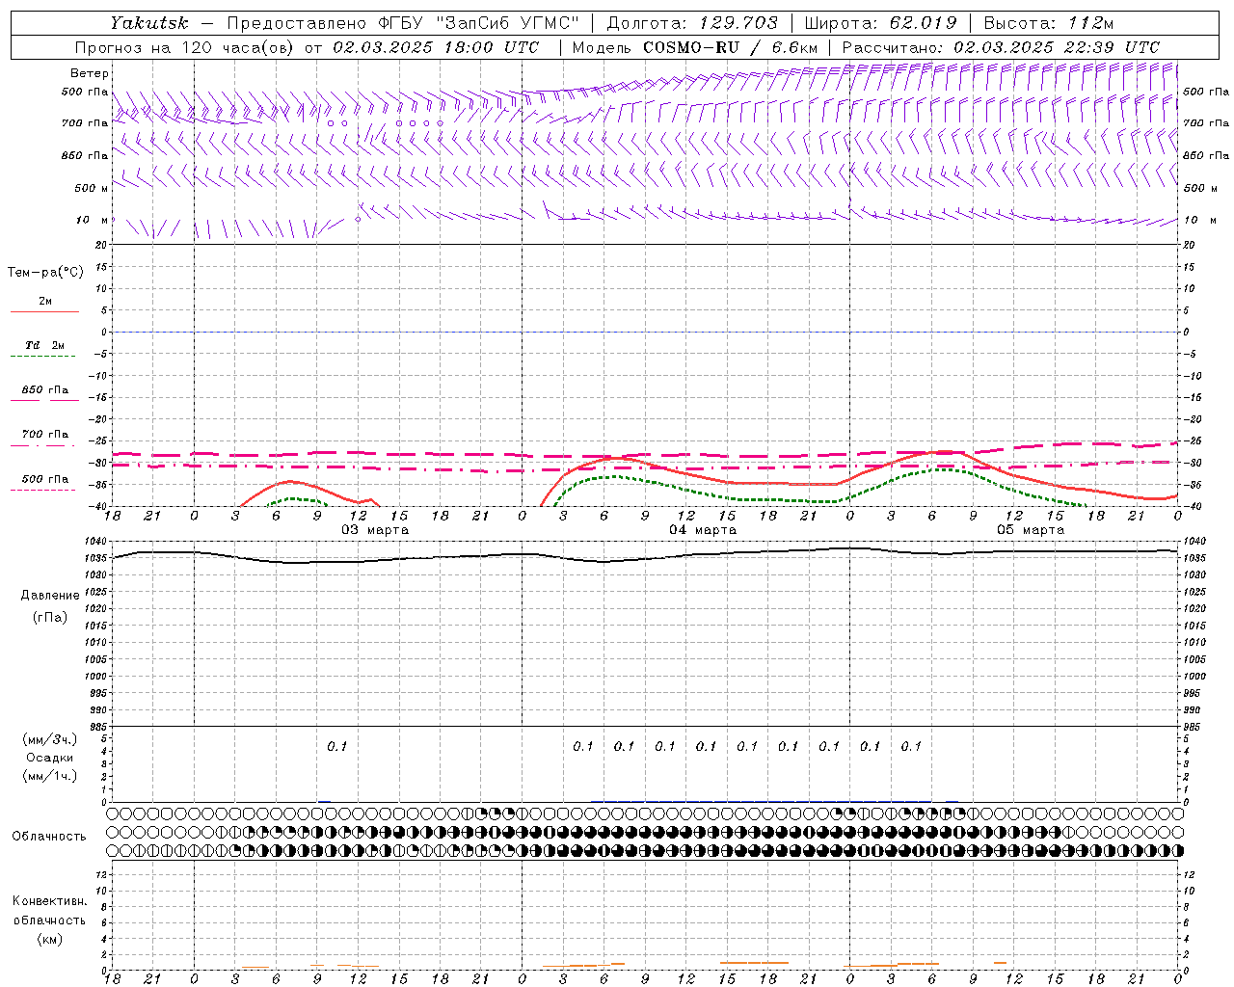Click the '700 гПа' temperature legend entry

coord(44,435)
